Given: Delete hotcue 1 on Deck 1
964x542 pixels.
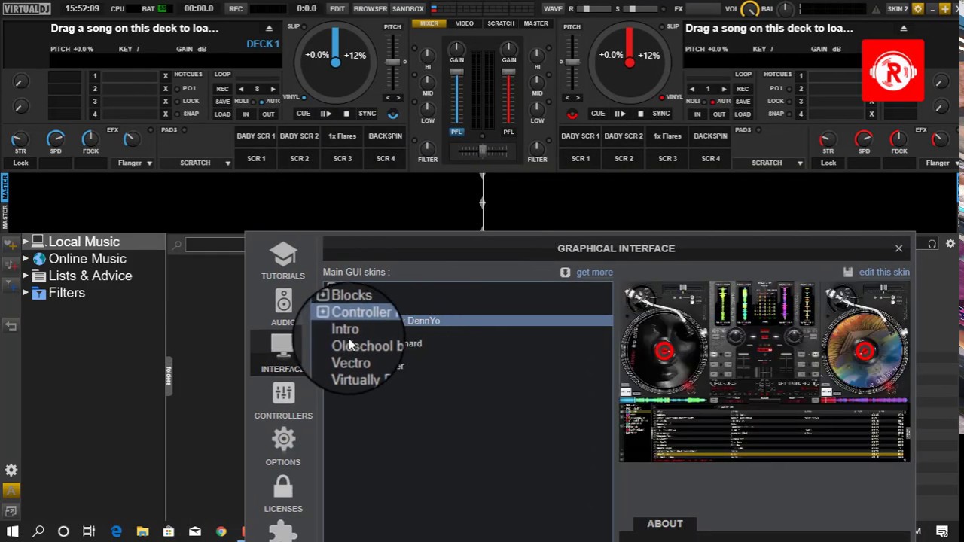Looking at the screenshot, I should pos(166,76).
